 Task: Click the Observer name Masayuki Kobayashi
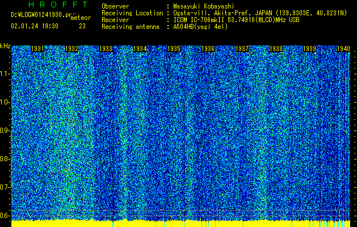(203, 6)
